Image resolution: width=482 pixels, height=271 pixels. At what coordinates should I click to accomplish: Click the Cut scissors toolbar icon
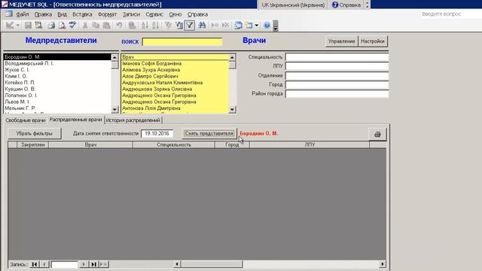[x=85, y=25]
